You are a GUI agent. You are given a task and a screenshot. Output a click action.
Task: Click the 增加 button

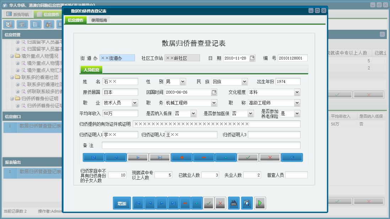122,203
